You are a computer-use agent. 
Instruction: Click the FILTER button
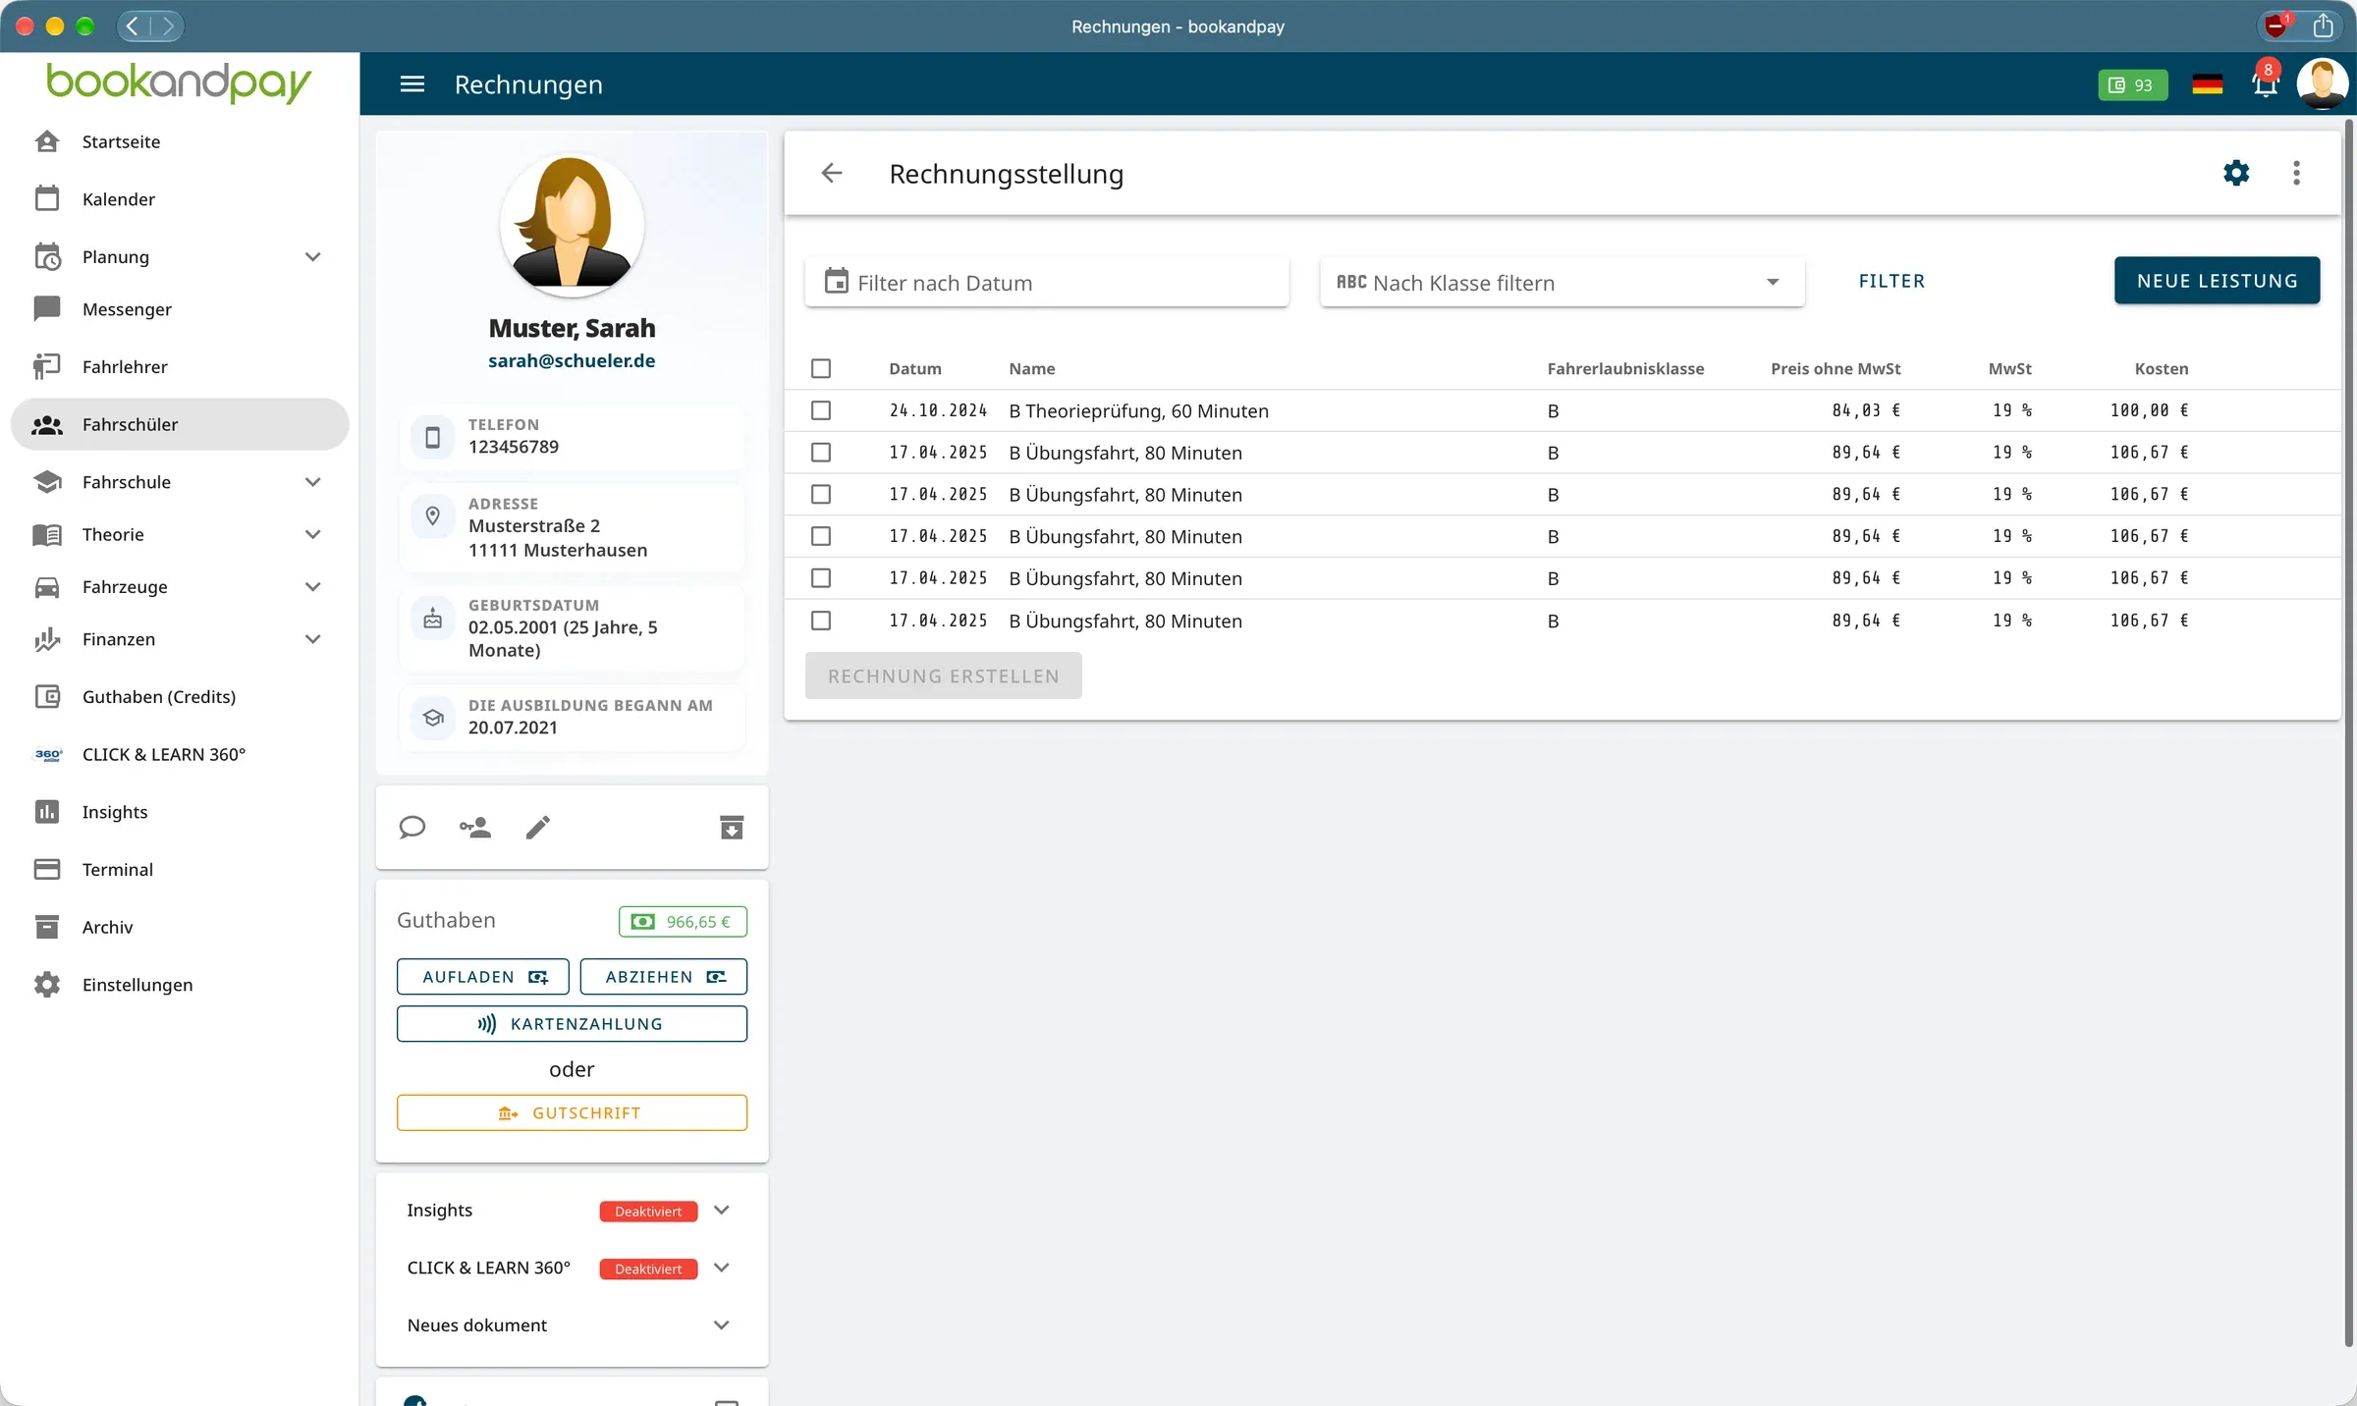pyautogui.click(x=1891, y=281)
